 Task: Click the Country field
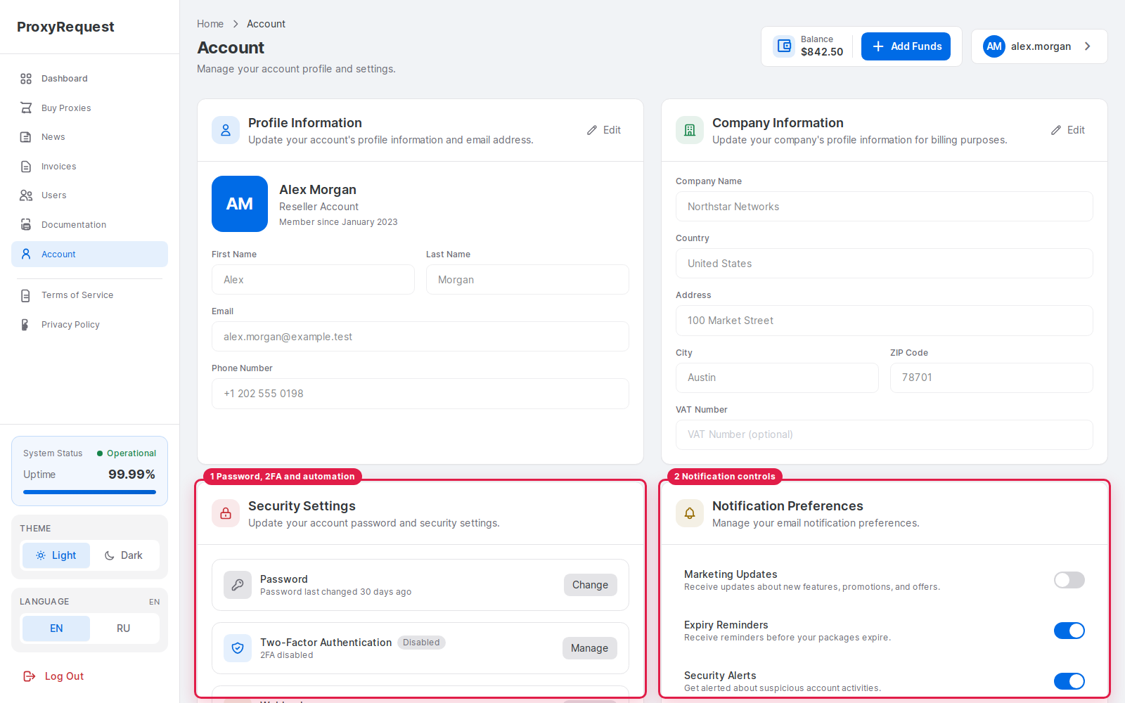(x=885, y=264)
